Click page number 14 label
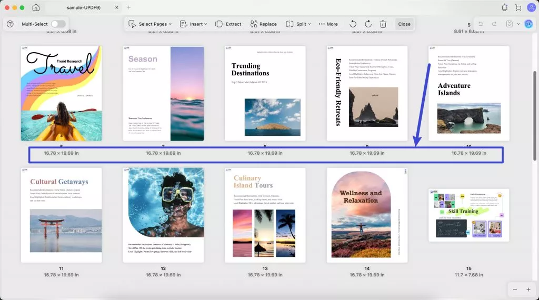 pyautogui.click(x=367, y=268)
